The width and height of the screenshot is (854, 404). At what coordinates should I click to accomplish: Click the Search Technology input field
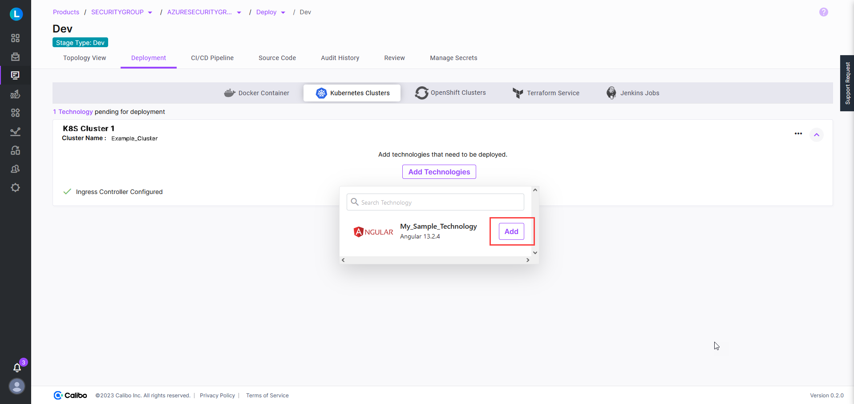click(x=435, y=202)
